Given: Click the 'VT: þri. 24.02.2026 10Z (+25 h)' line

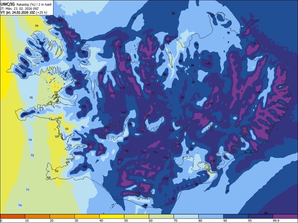Looking at the screenshot, I should click(24, 12).
